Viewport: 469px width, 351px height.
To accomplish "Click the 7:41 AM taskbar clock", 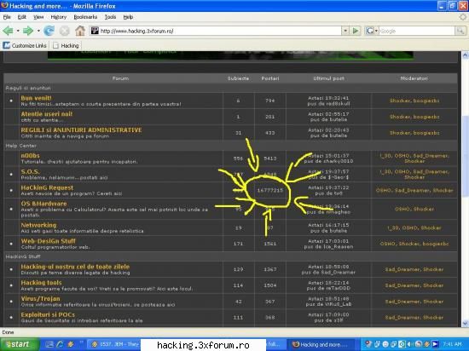I will [x=452, y=344].
